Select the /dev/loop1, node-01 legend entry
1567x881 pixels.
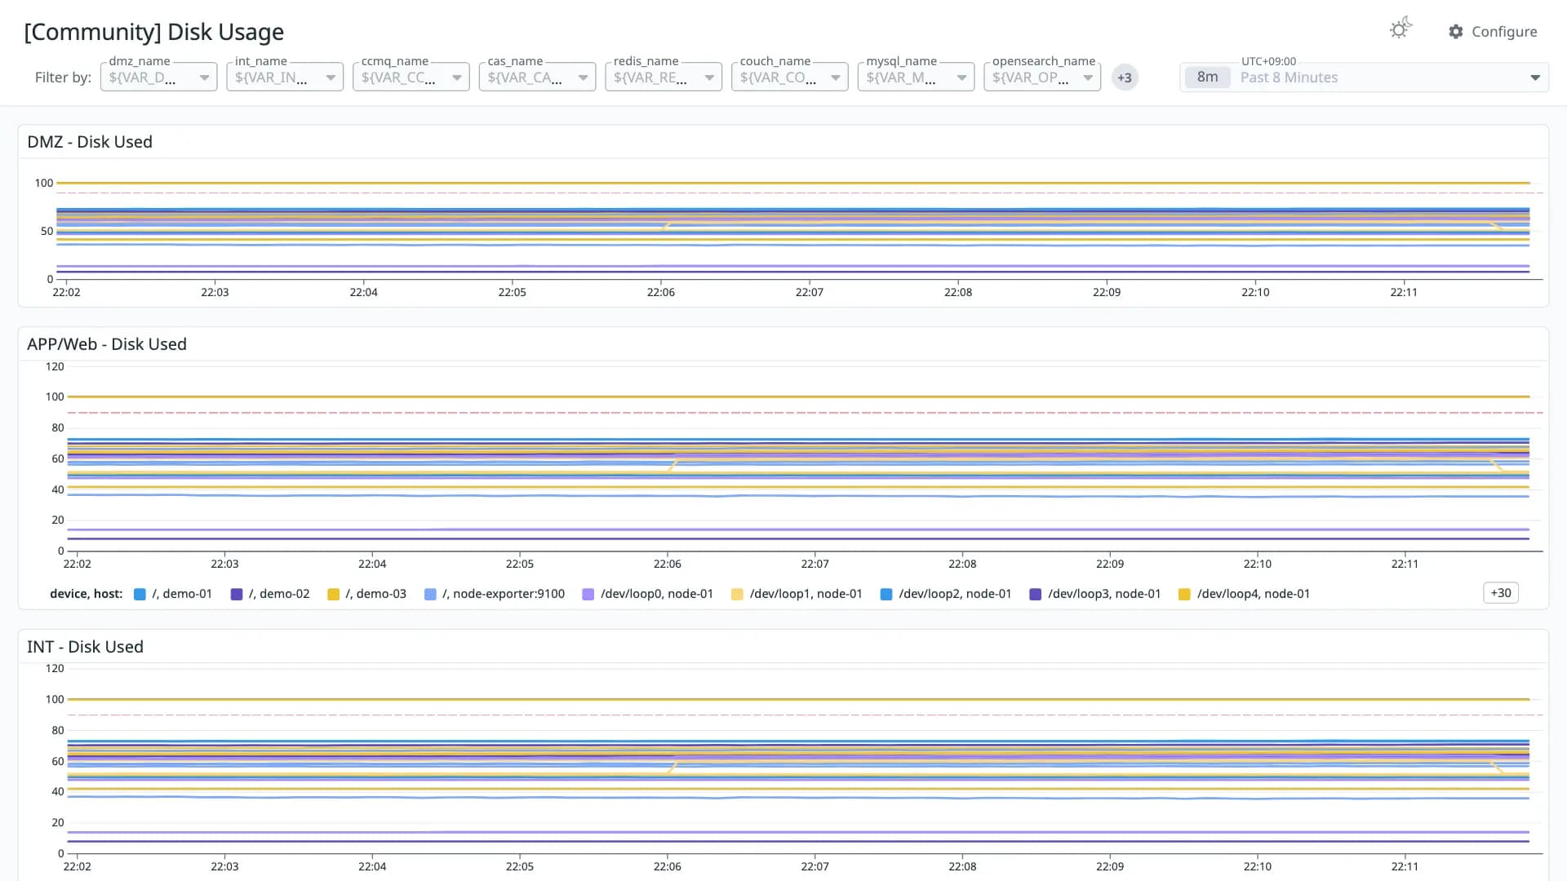click(x=797, y=594)
